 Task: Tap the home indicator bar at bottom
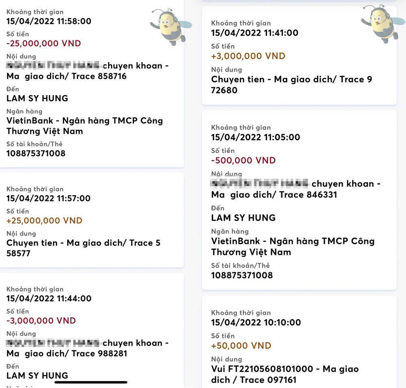coord(91,382)
